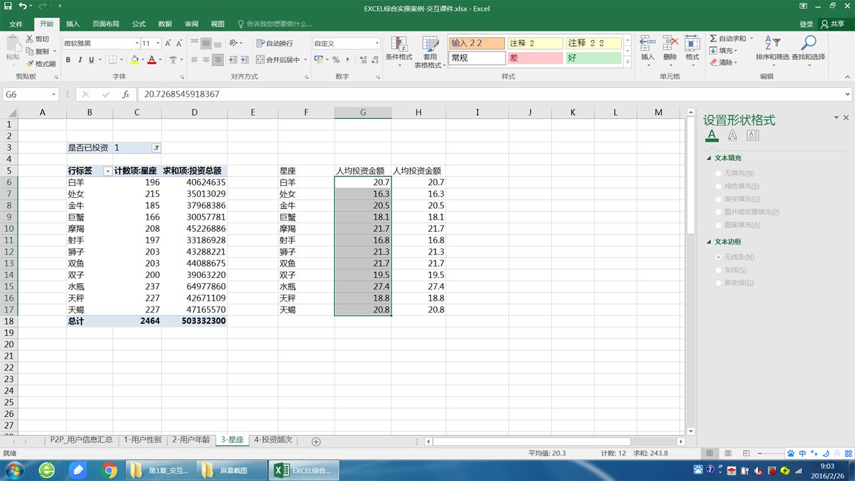Select Gradient fill (渐变填充) radio option
The width and height of the screenshot is (855, 481).
coord(719,199)
